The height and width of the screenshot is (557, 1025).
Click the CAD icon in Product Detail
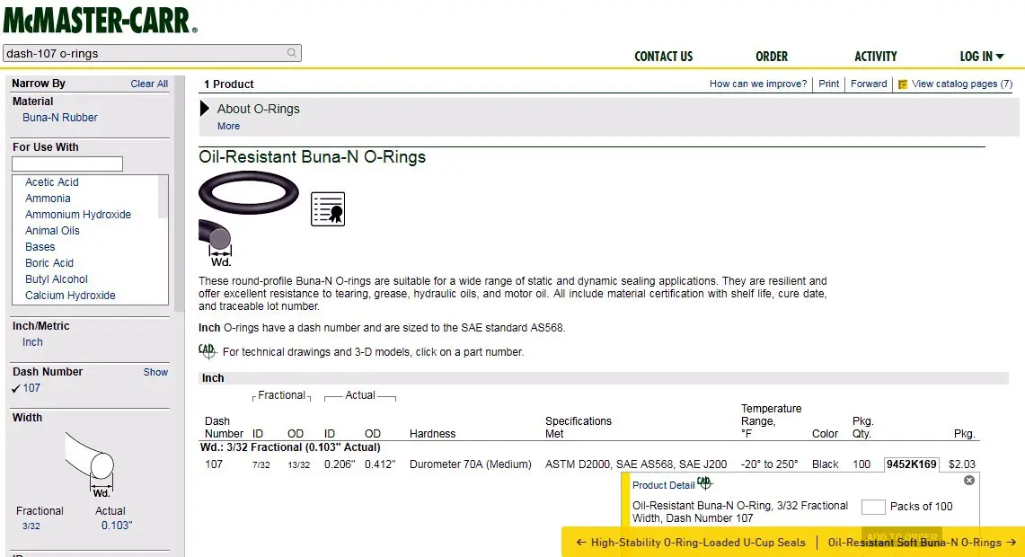point(704,484)
